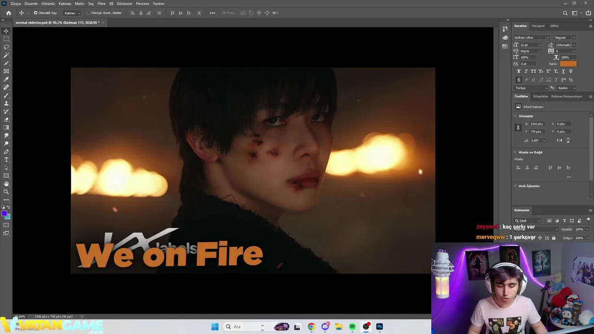
Task: Select the Smudge tool
Action: tap(6, 135)
